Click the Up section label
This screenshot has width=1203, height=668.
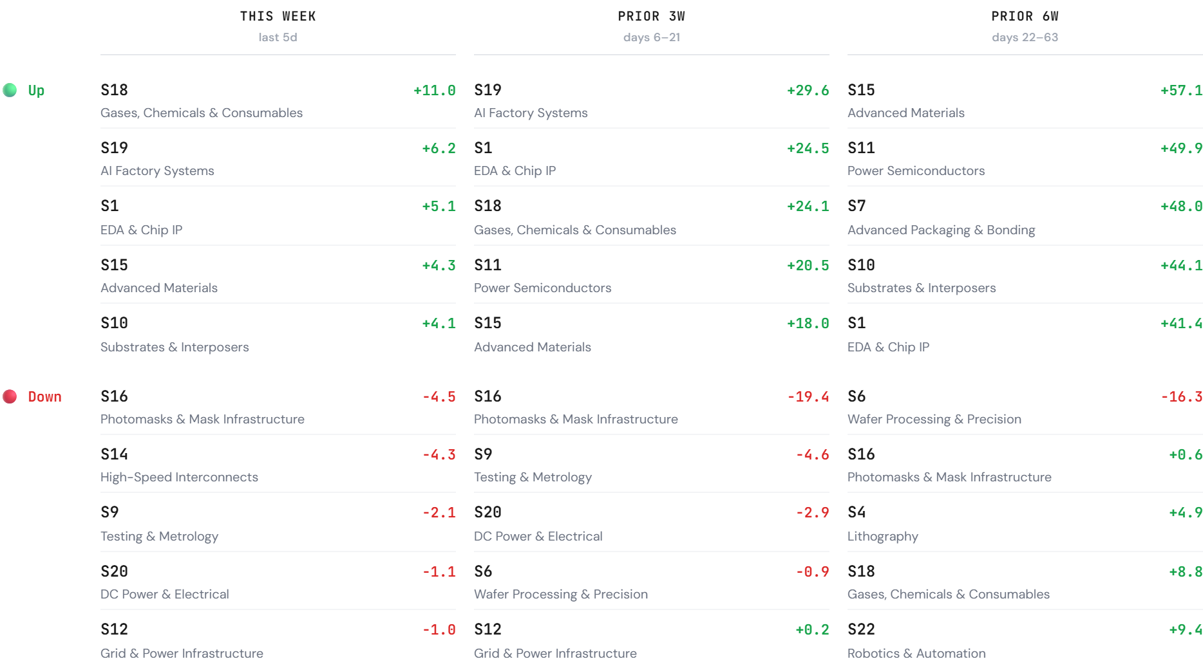[36, 90]
